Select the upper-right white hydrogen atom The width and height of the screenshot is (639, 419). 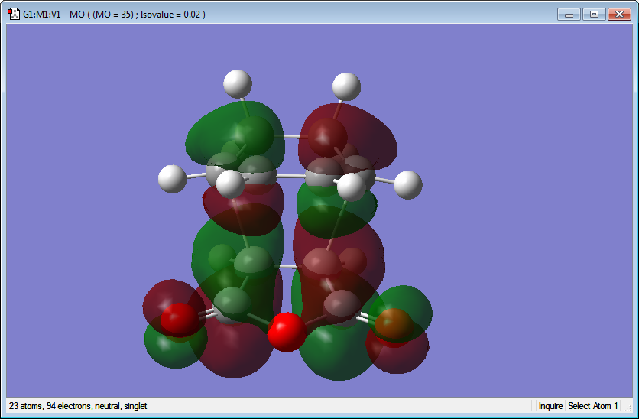[346, 86]
